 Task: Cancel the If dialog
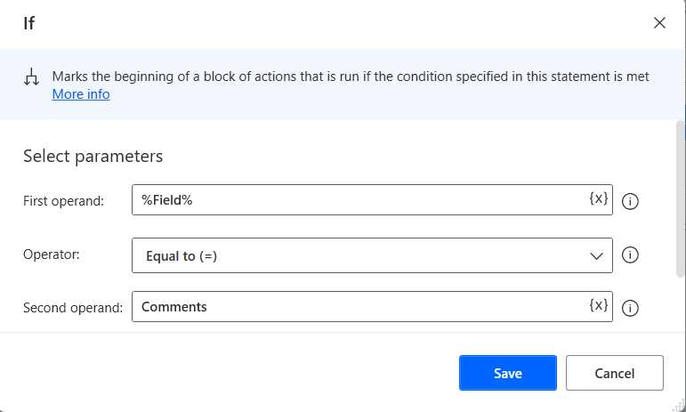pos(614,373)
